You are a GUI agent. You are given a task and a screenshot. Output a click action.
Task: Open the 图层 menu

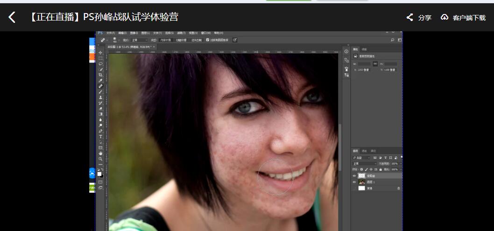[146, 33]
